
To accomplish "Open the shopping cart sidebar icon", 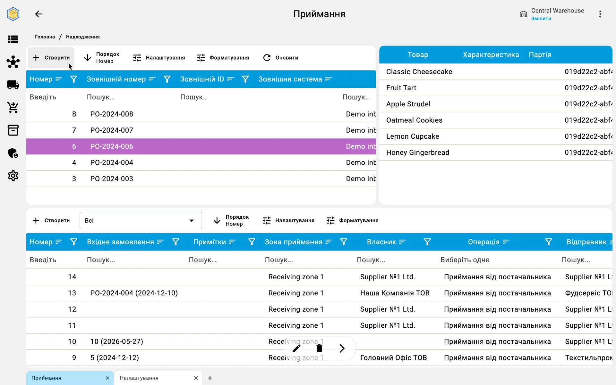I will tap(13, 108).
